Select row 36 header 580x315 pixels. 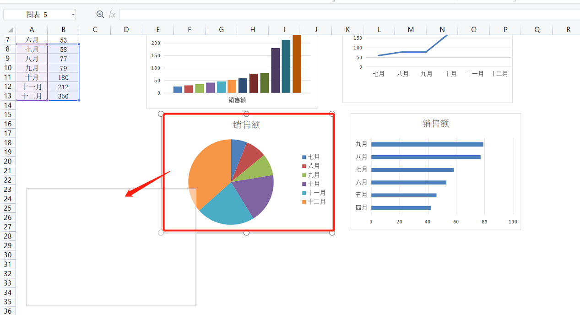(8, 311)
